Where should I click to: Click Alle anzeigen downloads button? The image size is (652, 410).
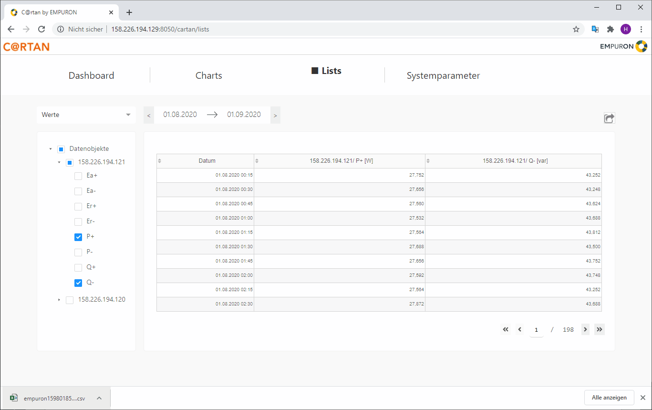click(x=609, y=398)
